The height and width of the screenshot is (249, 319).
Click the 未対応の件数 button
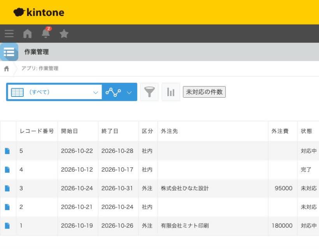click(x=204, y=92)
